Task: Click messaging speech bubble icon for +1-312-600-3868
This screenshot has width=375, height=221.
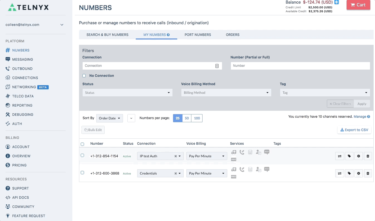Action: click(267, 169)
